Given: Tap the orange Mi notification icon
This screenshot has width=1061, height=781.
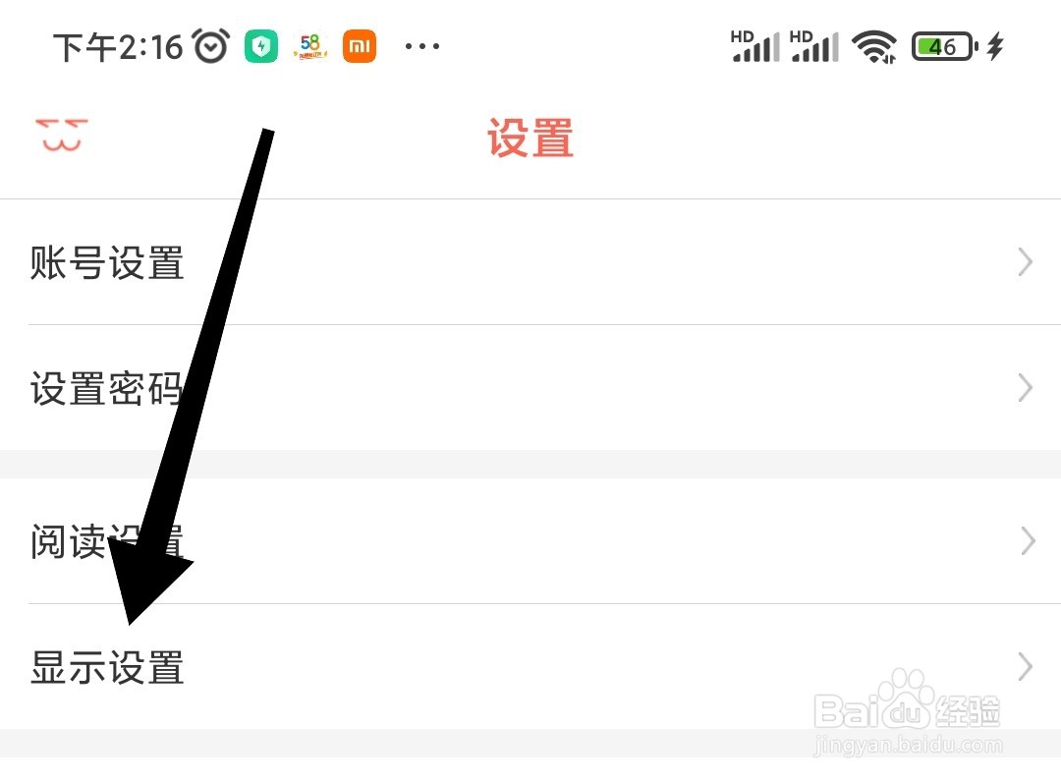Looking at the screenshot, I should tap(360, 47).
